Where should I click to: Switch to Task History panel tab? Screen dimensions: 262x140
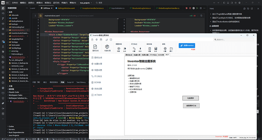[81, 82]
